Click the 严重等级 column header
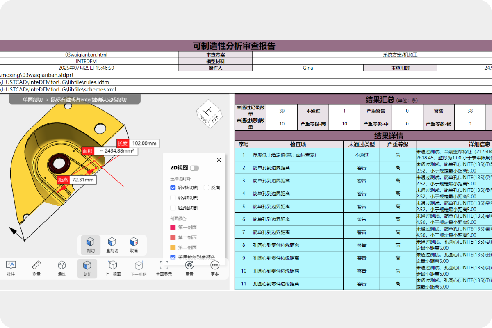This screenshot has width=492, height=328. [x=398, y=144]
